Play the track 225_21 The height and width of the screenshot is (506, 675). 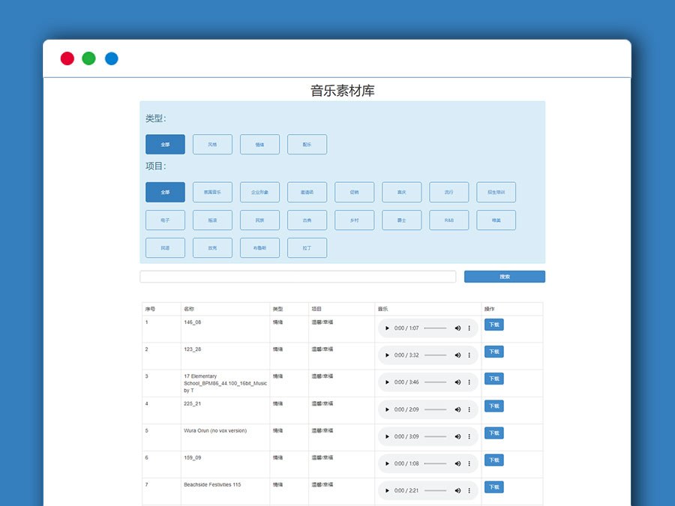coord(387,409)
